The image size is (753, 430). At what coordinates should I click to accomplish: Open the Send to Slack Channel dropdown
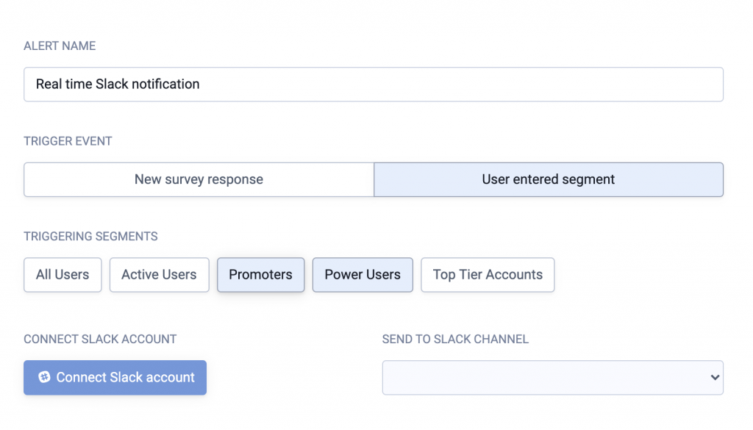(553, 378)
